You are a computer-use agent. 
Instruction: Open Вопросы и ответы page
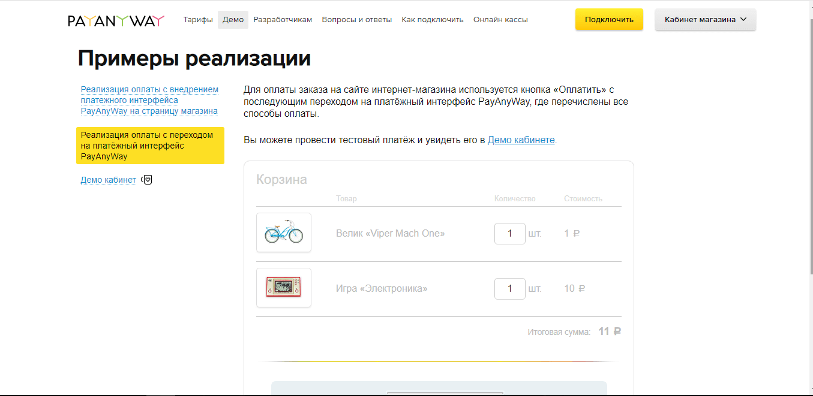tap(356, 20)
